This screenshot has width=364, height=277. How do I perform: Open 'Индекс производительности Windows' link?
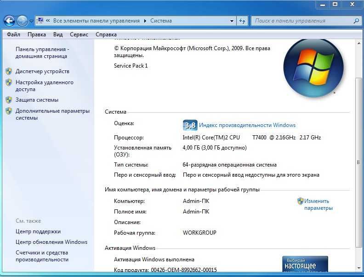247,125
